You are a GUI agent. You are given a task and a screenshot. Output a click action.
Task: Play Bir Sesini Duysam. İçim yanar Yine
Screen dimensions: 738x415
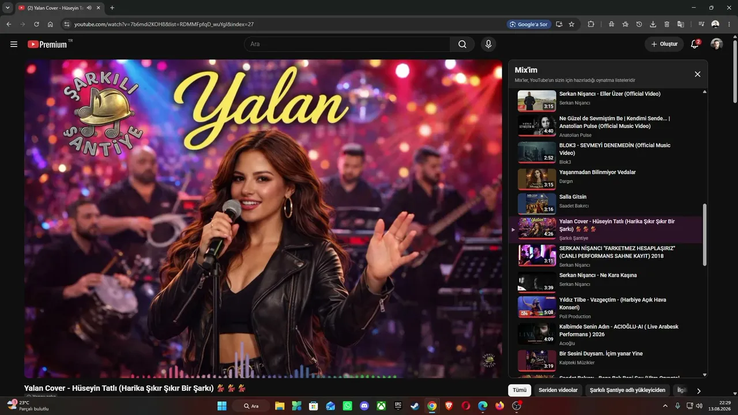[x=605, y=360]
